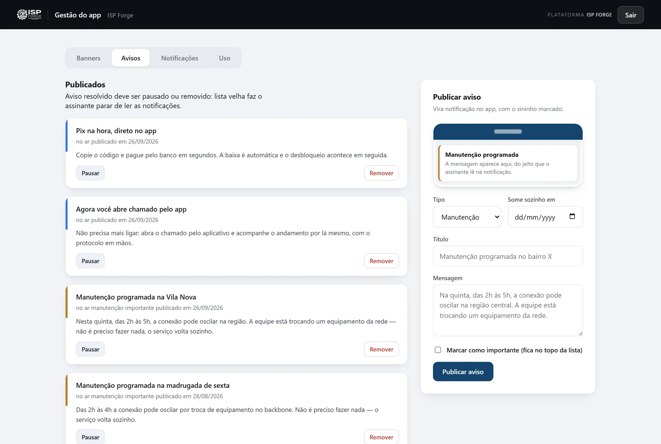This screenshot has width=661, height=444.
Task: Tick the Marcar como importante checkbox
Action: tap(438, 350)
